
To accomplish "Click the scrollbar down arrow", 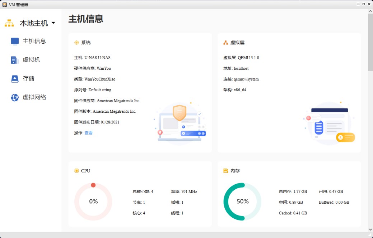I will point(370,229).
